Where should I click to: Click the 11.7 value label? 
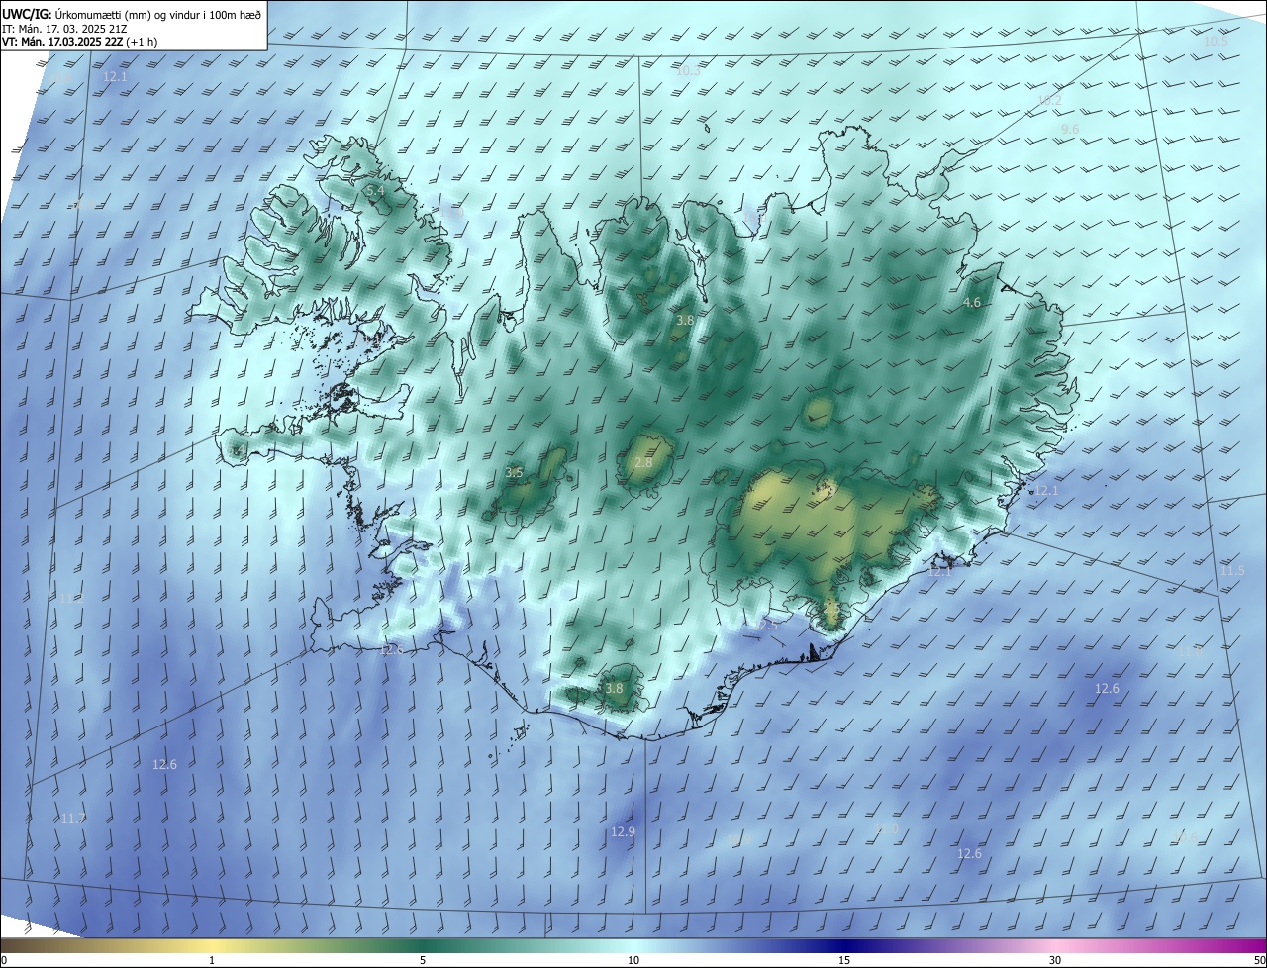pyautogui.click(x=73, y=819)
